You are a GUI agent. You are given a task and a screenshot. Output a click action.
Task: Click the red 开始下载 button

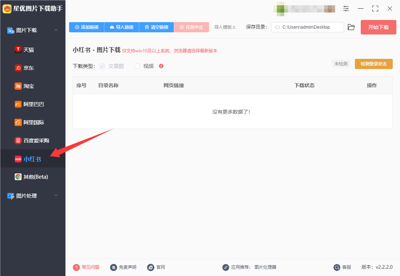click(x=378, y=27)
